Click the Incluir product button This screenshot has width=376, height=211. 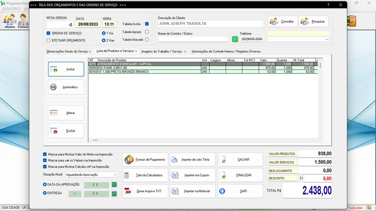coord(66,69)
